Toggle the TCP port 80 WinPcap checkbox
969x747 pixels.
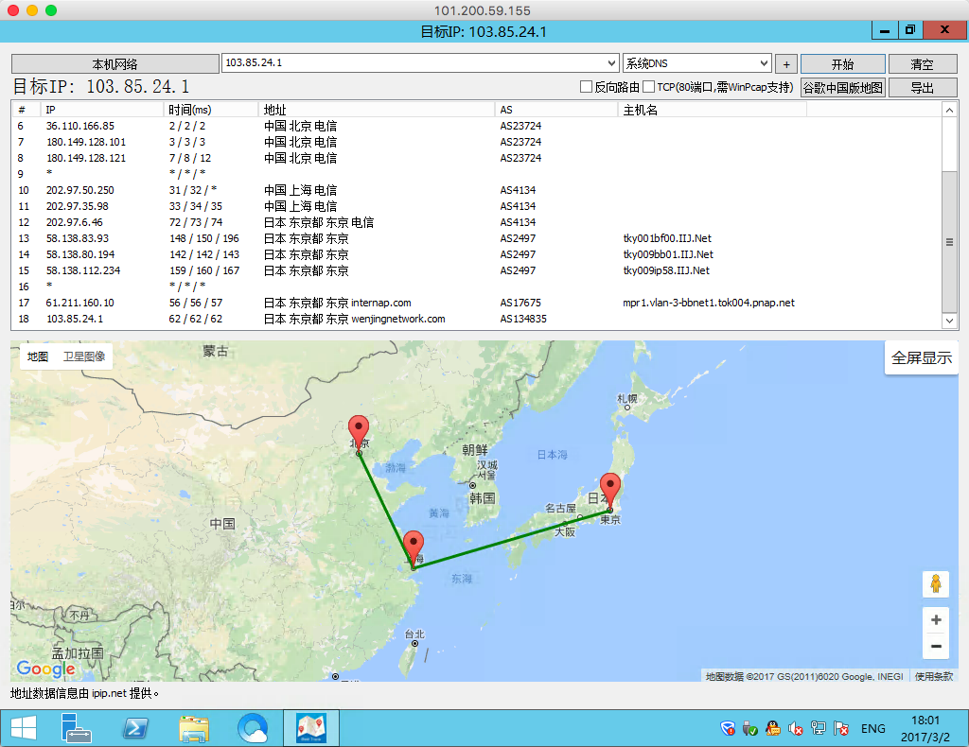coord(649,87)
